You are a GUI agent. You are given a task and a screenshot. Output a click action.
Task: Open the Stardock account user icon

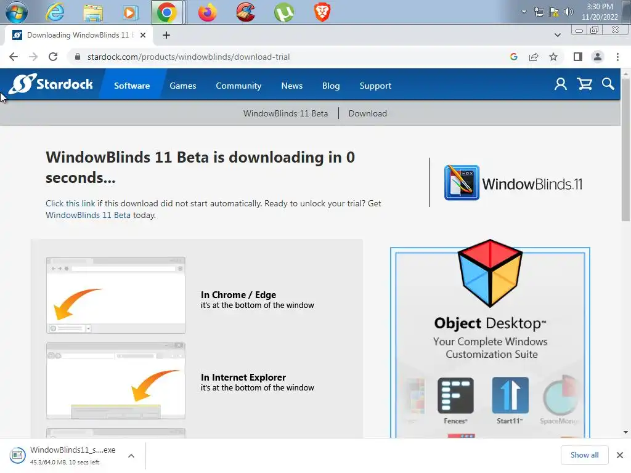pyautogui.click(x=561, y=84)
